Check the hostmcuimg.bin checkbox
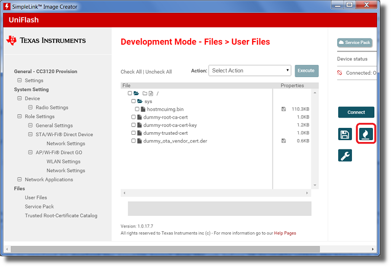Viewport: 391px width, 267px height. [x=137, y=109]
